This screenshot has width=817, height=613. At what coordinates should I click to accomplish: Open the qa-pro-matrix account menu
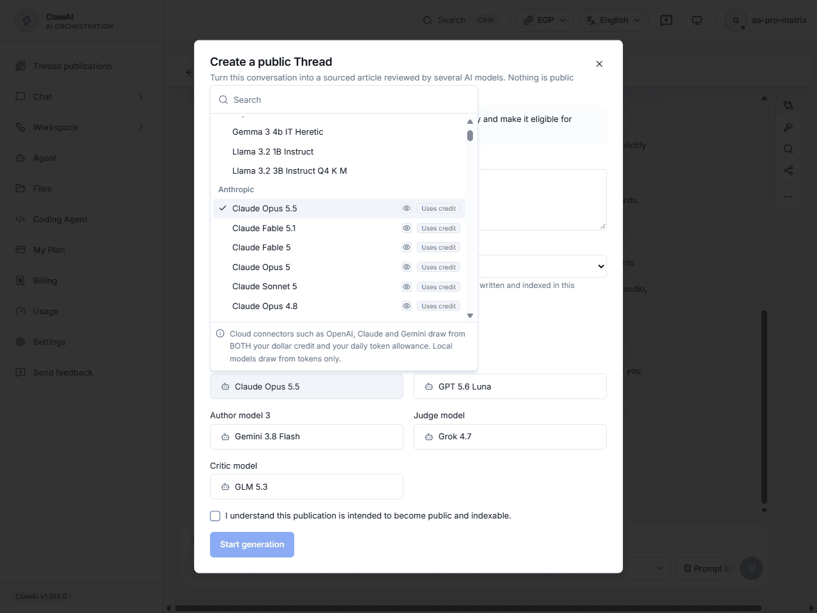coord(767,20)
